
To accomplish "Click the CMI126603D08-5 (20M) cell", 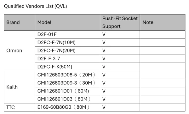I will point(67,75).
